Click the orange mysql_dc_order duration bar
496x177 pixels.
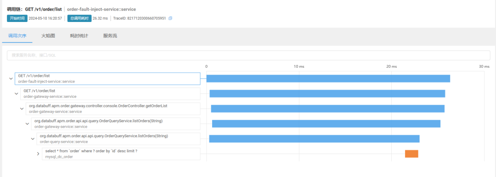point(411,154)
